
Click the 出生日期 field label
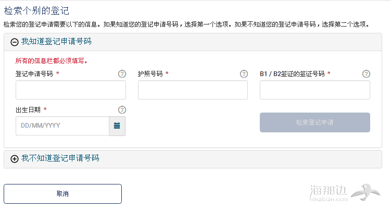pos(28,110)
